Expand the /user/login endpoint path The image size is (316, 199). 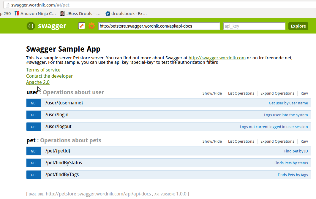57,115
